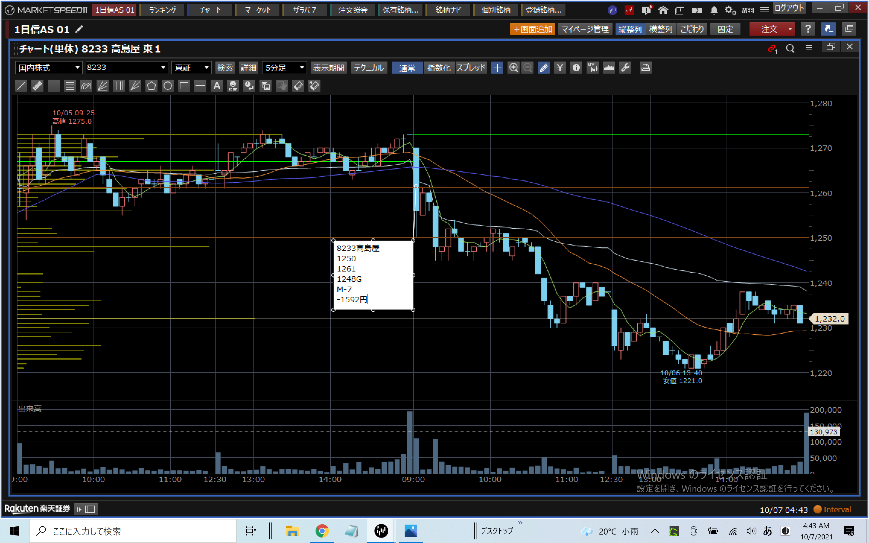The width and height of the screenshot is (869, 543).
Task: Click the eraser tool in drawing toolbar
Action: coord(298,86)
